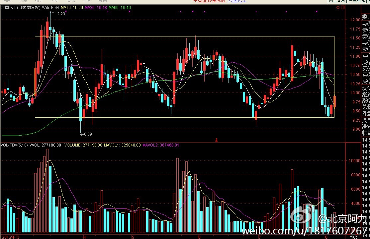Click the 日线 period label at the bottom right
Image resolution: width=370 pixels, height=239 pixels.
[353, 237]
